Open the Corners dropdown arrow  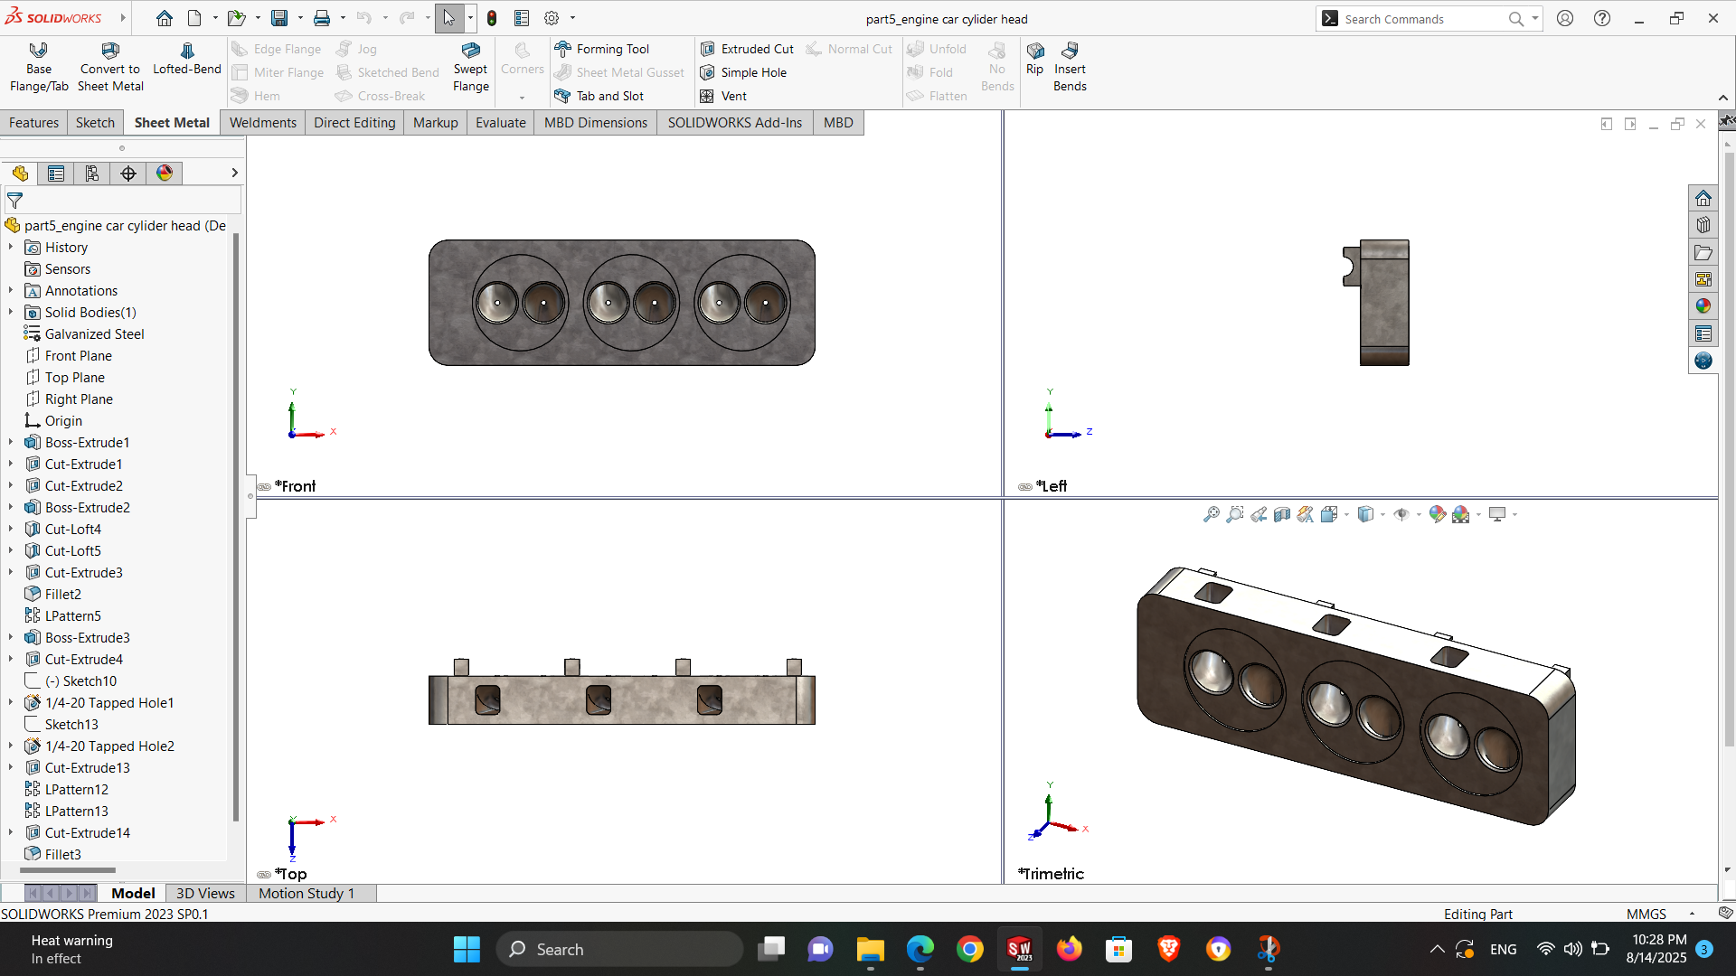[x=522, y=97]
